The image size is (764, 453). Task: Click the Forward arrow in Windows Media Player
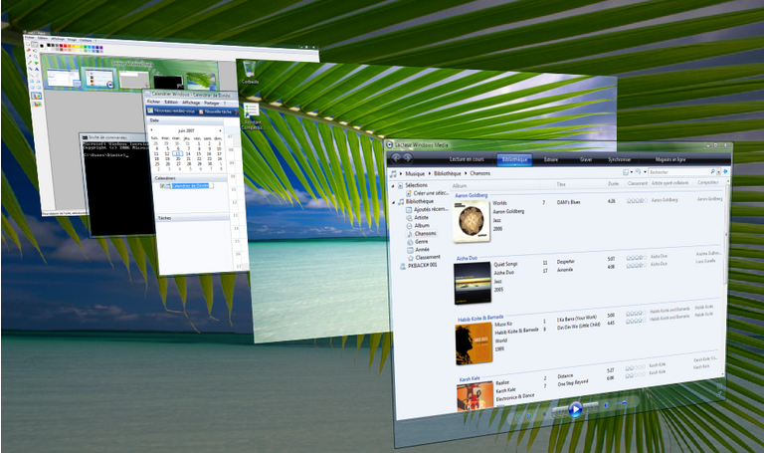coord(407,158)
